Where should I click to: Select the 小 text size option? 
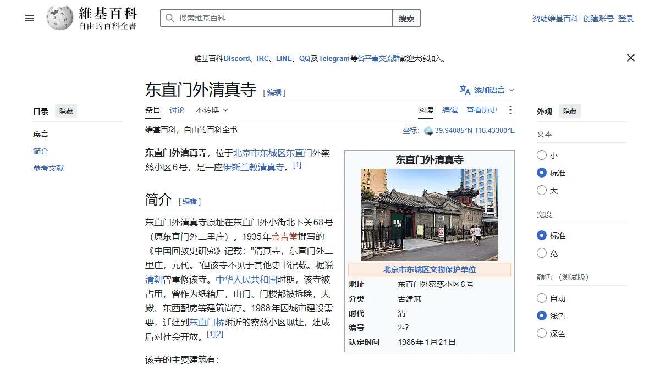click(542, 156)
